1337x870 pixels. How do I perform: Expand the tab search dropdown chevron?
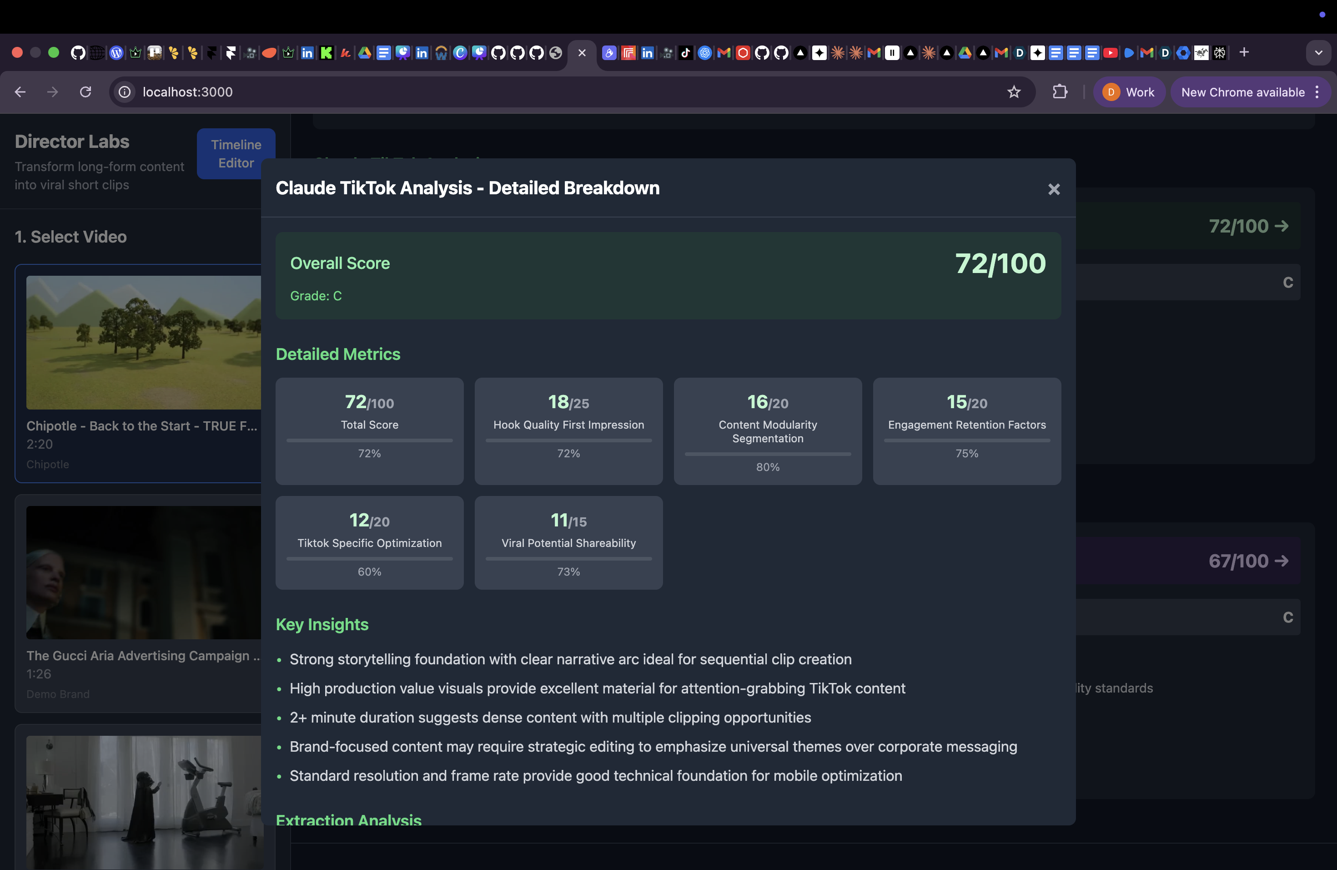coord(1318,53)
